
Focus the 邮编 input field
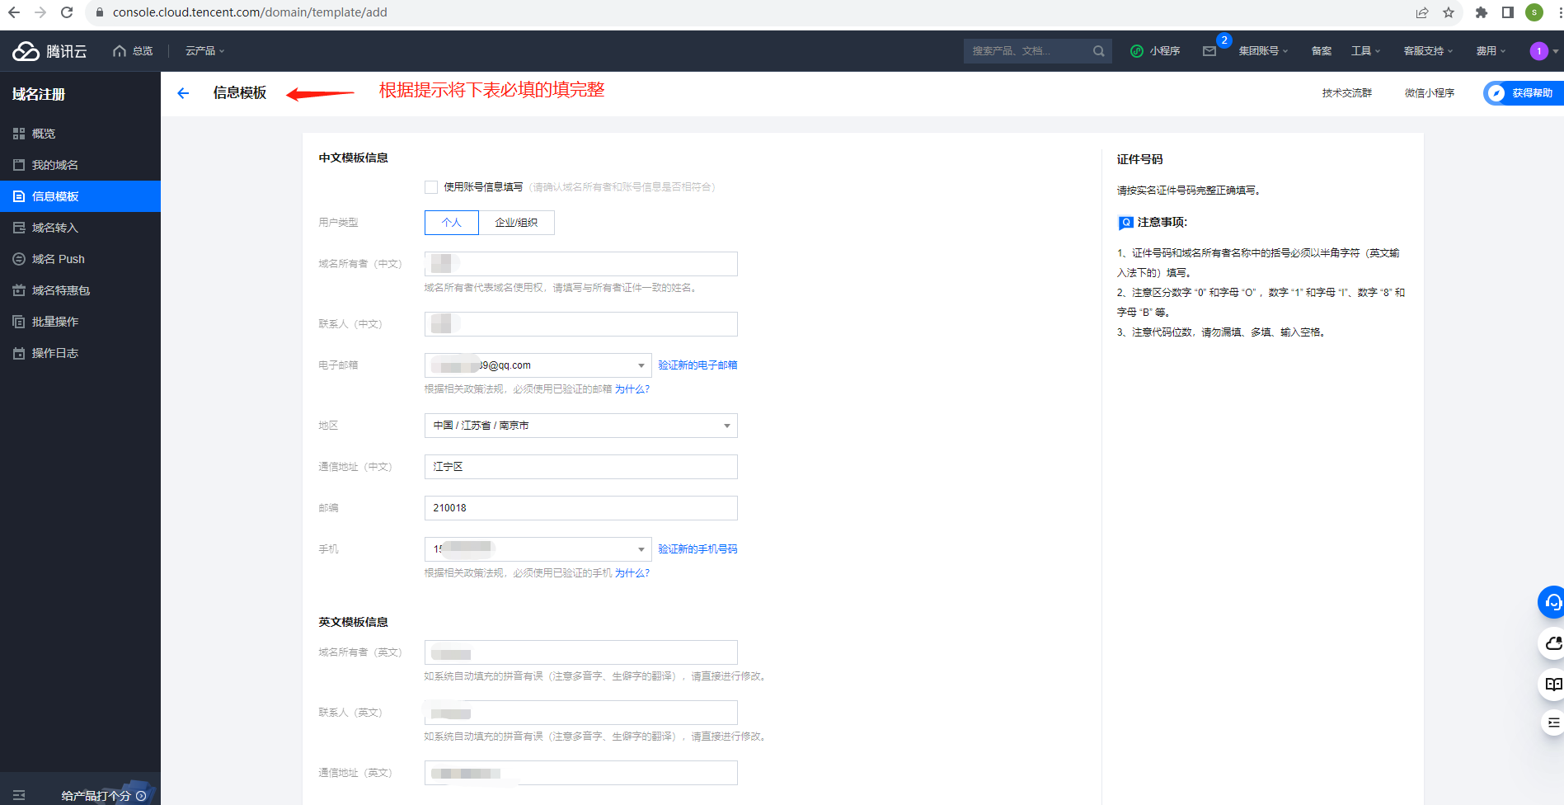(581, 508)
